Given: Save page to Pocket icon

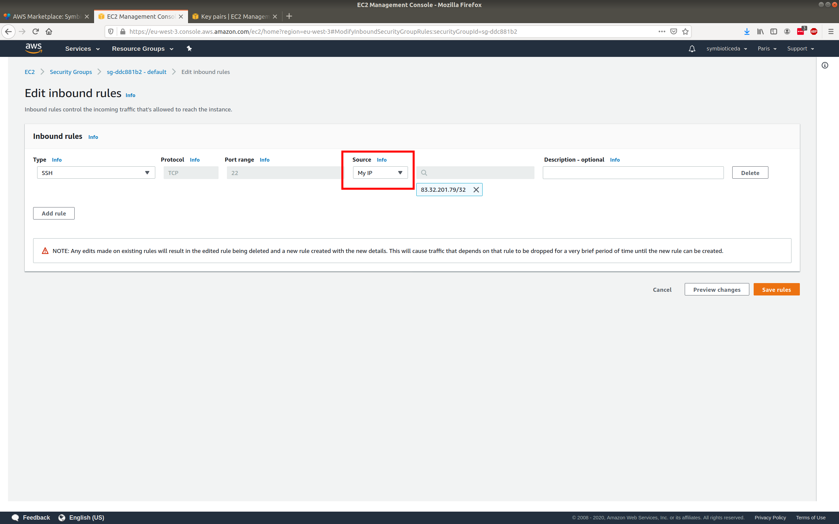Looking at the screenshot, I should click(x=673, y=31).
